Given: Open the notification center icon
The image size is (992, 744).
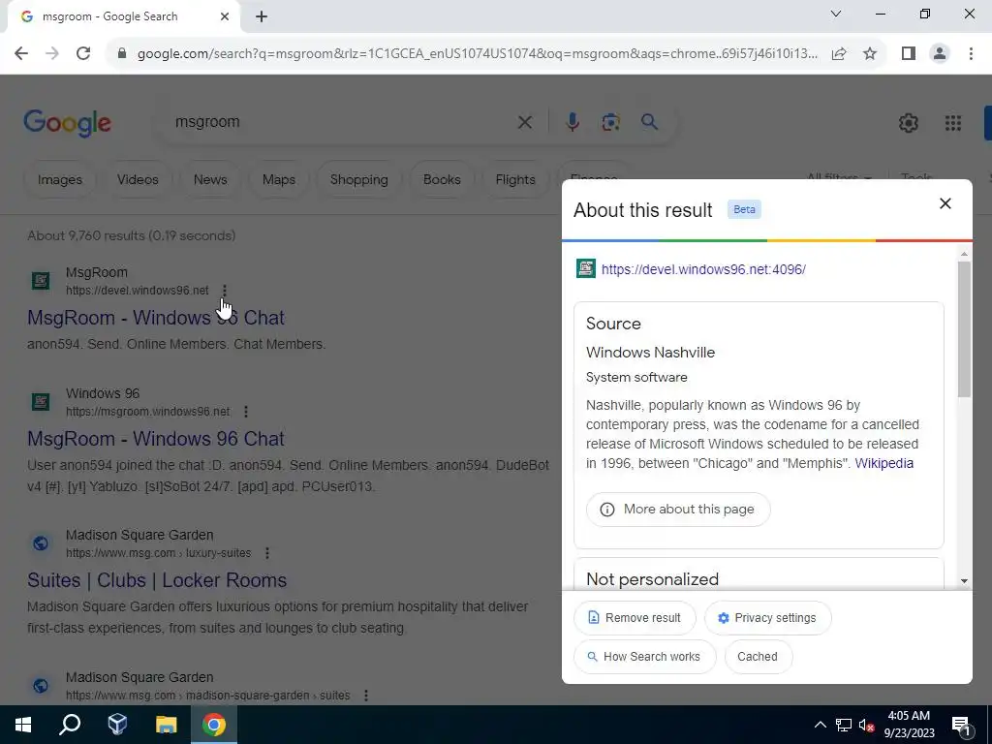Looking at the screenshot, I should pos(961,725).
